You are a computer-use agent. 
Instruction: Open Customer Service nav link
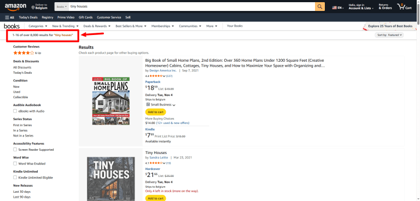109,17
